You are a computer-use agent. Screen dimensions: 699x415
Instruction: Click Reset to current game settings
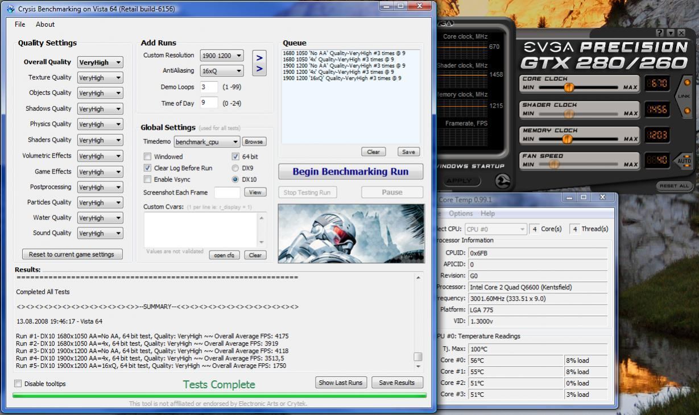pyautogui.click(x=72, y=254)
